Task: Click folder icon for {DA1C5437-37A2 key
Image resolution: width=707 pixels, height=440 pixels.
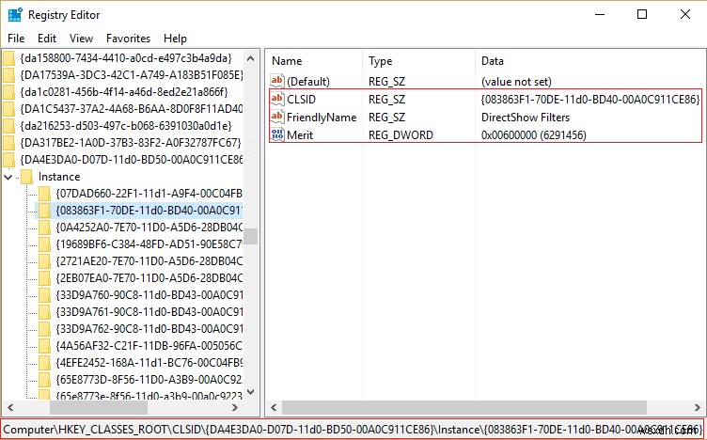Action: tap(9, 109)
